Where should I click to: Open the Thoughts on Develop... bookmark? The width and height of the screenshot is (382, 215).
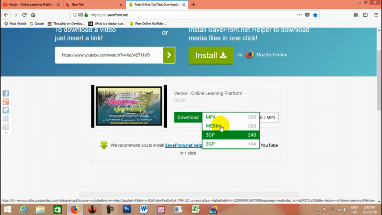coord(66,24)
